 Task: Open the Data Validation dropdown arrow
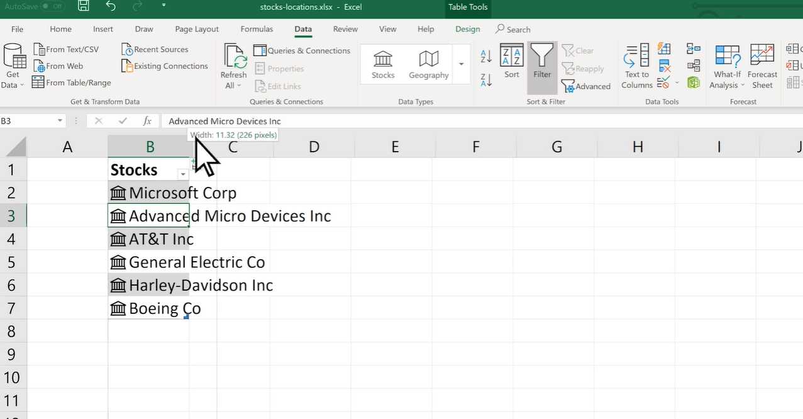(x=677, y=82)
